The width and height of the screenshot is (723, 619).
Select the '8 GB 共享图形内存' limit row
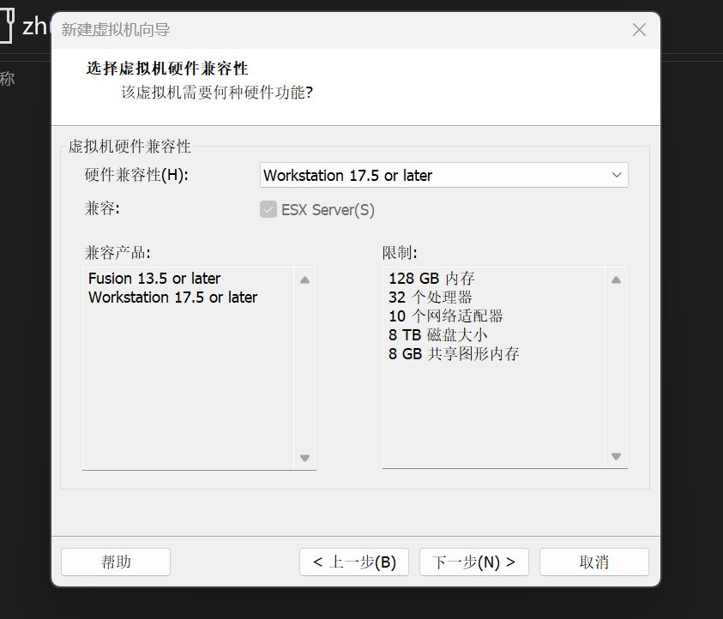pos(455,354)
